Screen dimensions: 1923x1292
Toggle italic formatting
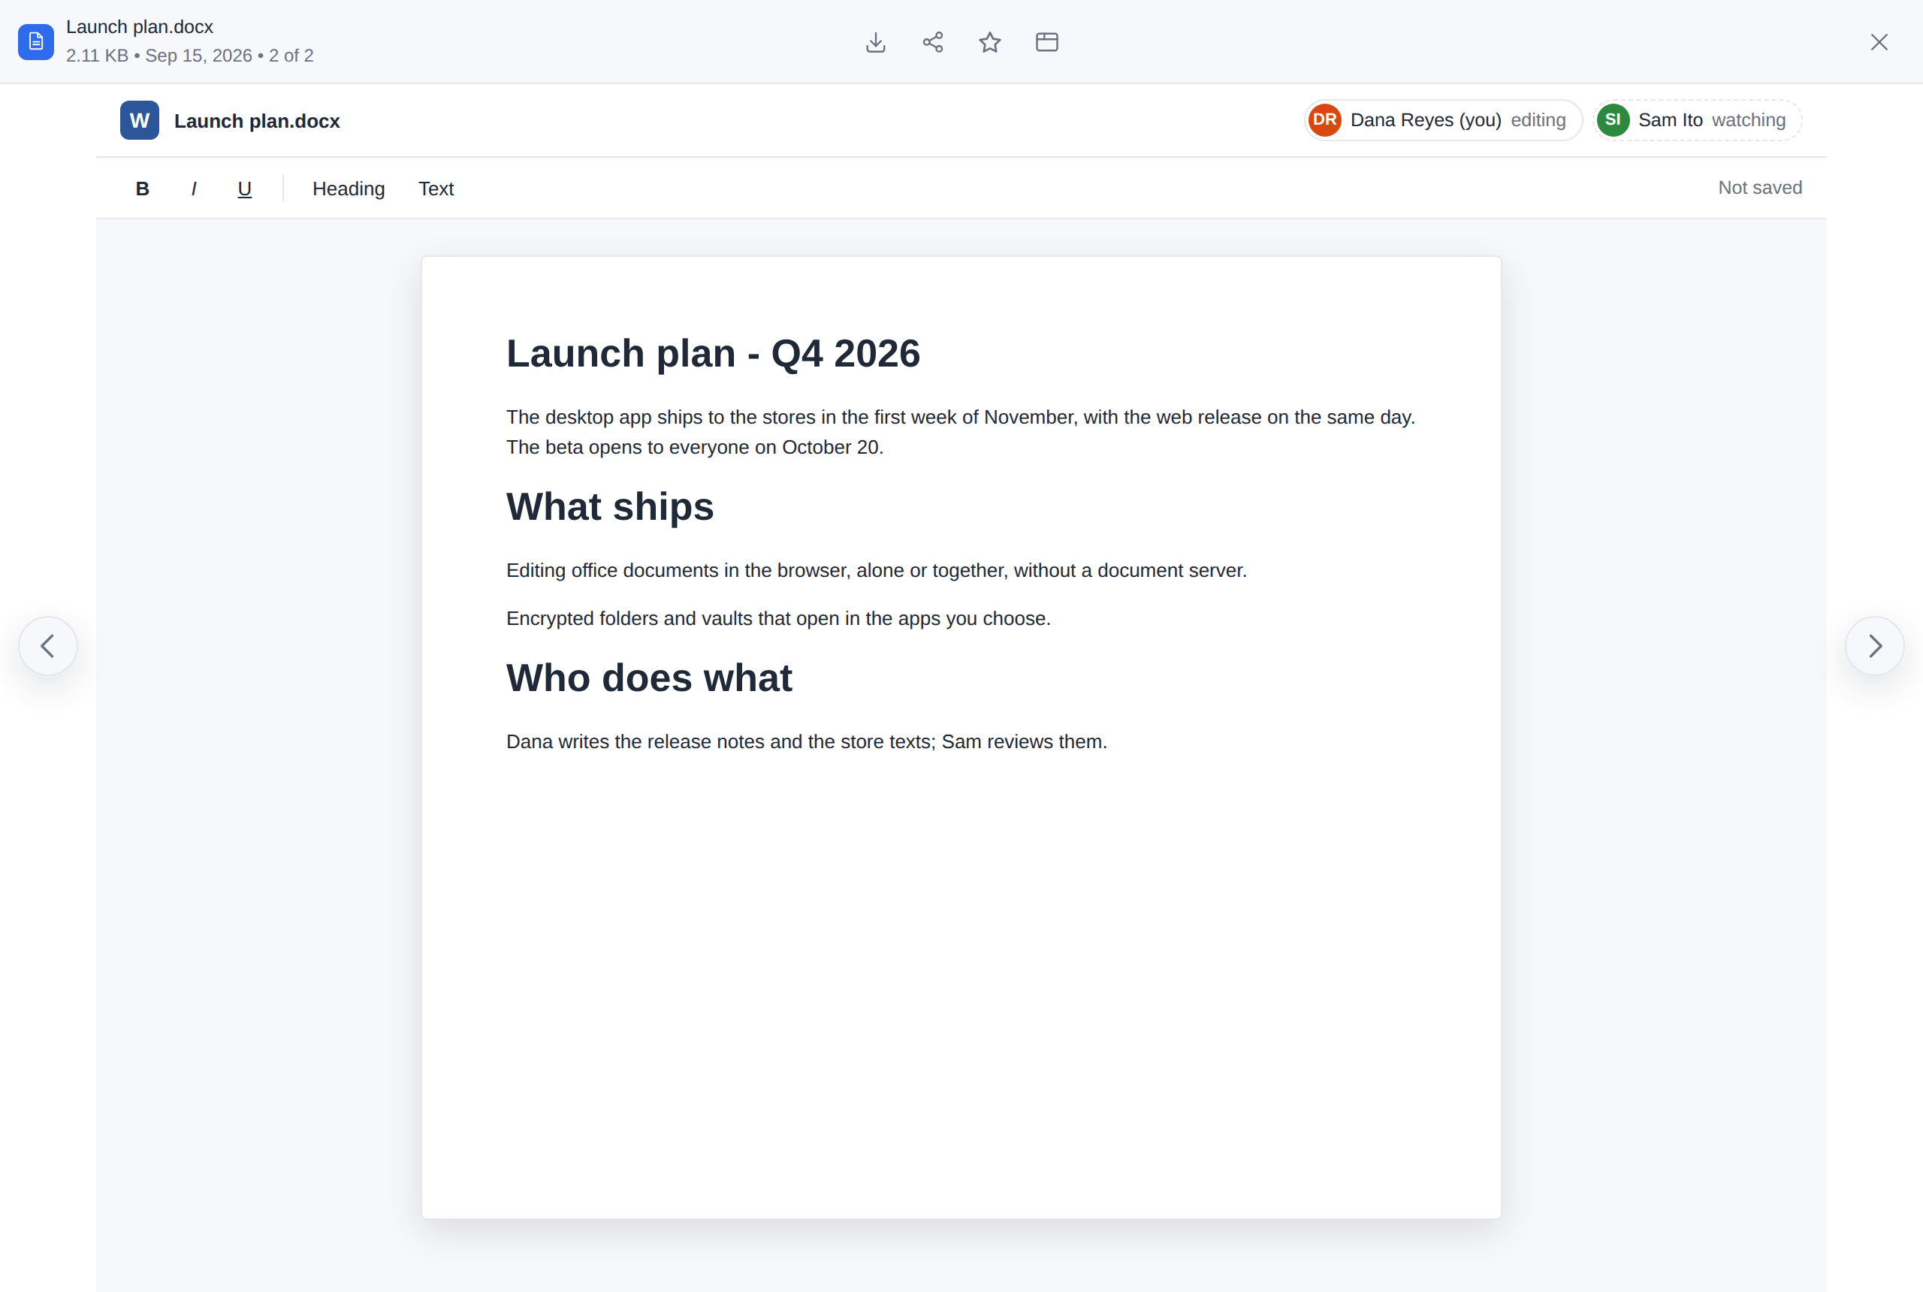pos(194,189)
